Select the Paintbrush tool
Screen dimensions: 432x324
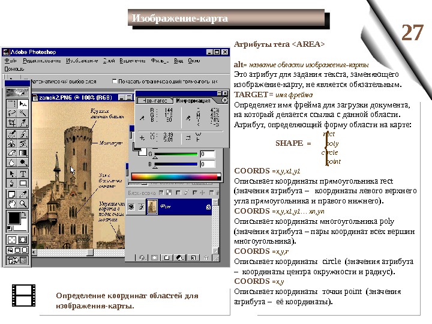tap(23, 134)
